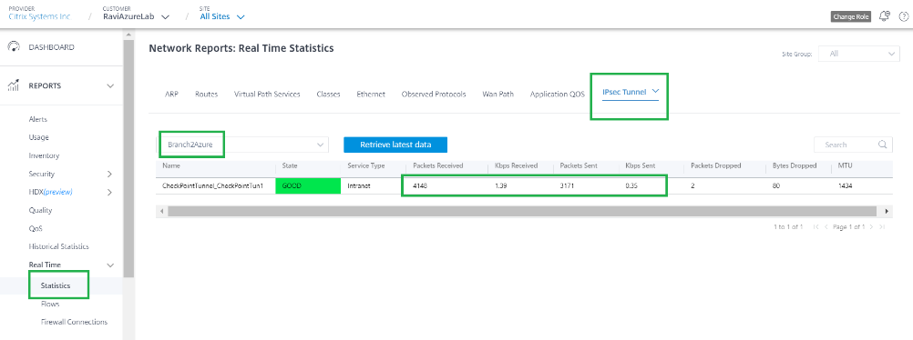This screenshot has height=340, width=913.
Task: Click the search magnifier icon
Action: (x=882, y=145)
